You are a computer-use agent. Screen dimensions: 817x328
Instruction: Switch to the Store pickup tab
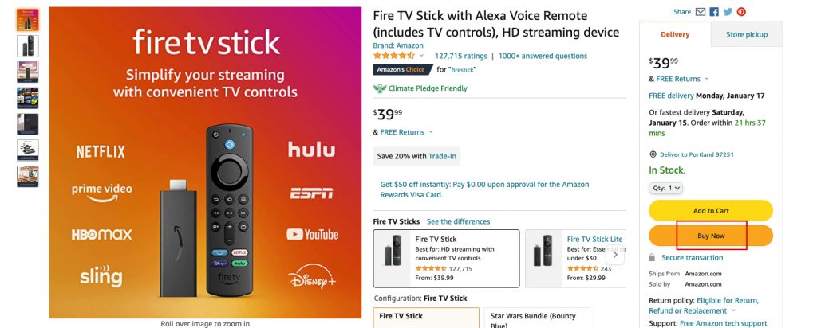point(746,35)
